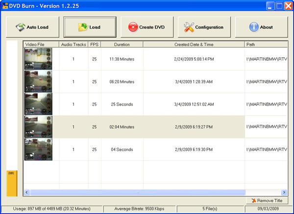Sort list by FPS column header
Viewport: 294px width, 214px height.
(95, 44)
